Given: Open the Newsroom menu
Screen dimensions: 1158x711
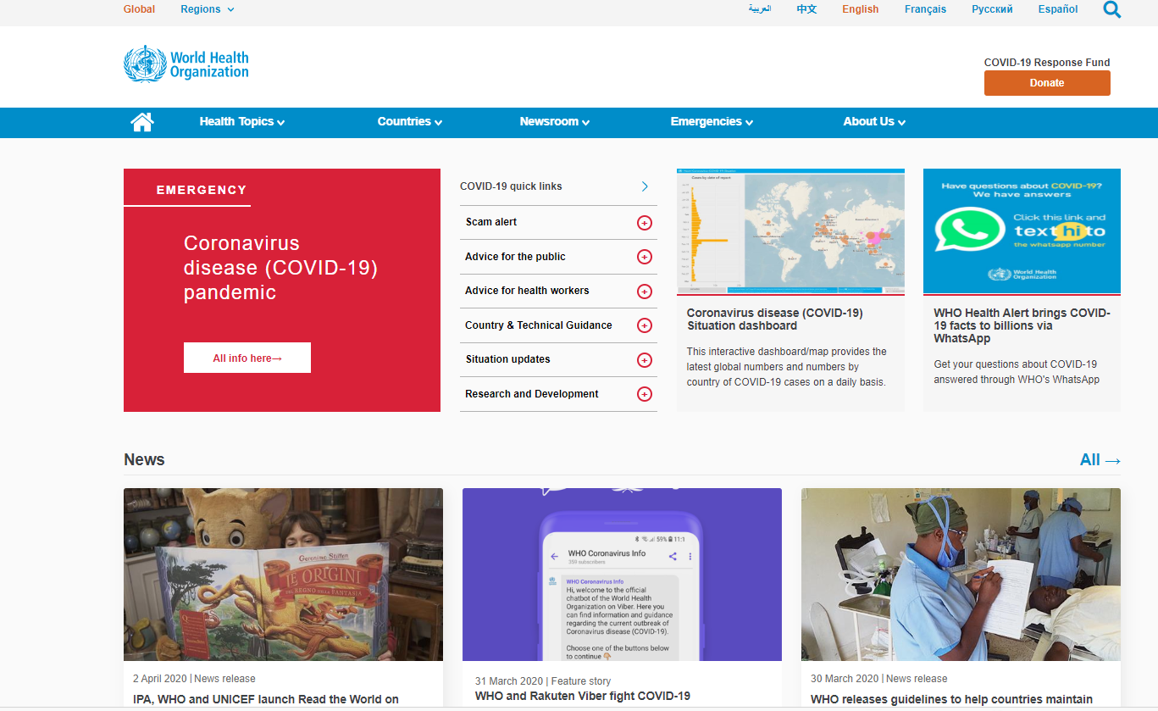Looking at the screenshot, I should pyautogui.click(x=555, y=122).
